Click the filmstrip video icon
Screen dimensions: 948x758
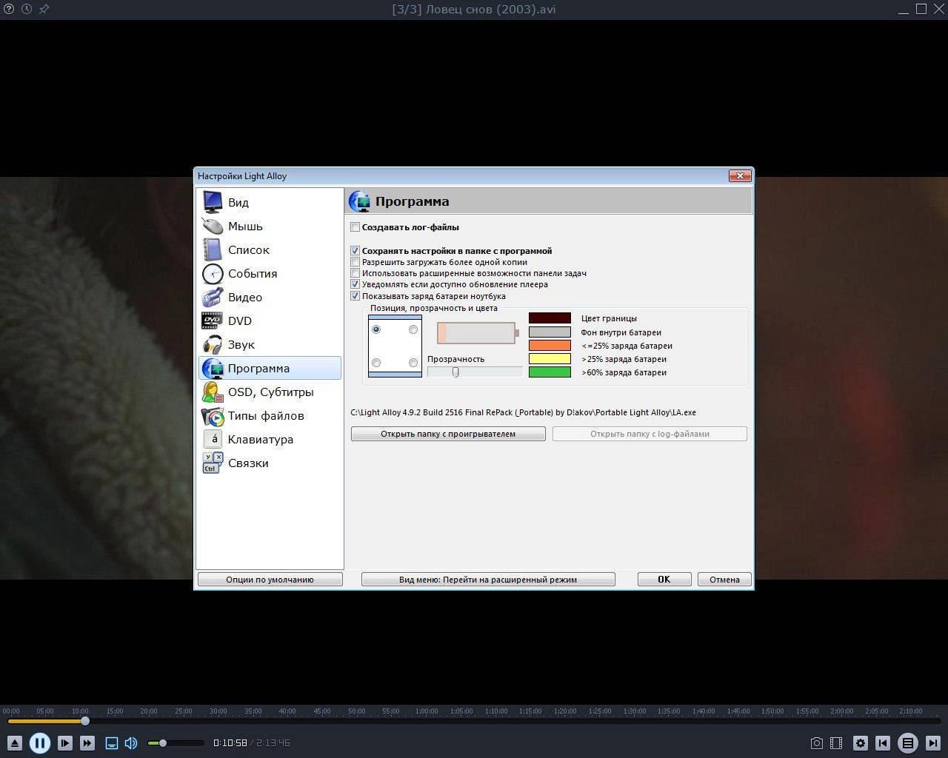point(836,743)
